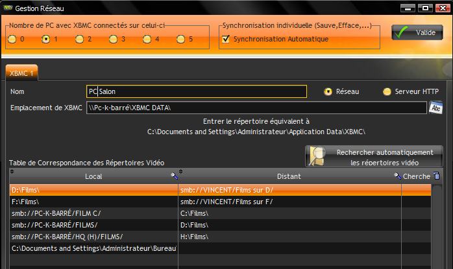Set number of XBMC PCs to 0
Image resolution: width=453 pixels, height=269 pixels.
(12, 40)
